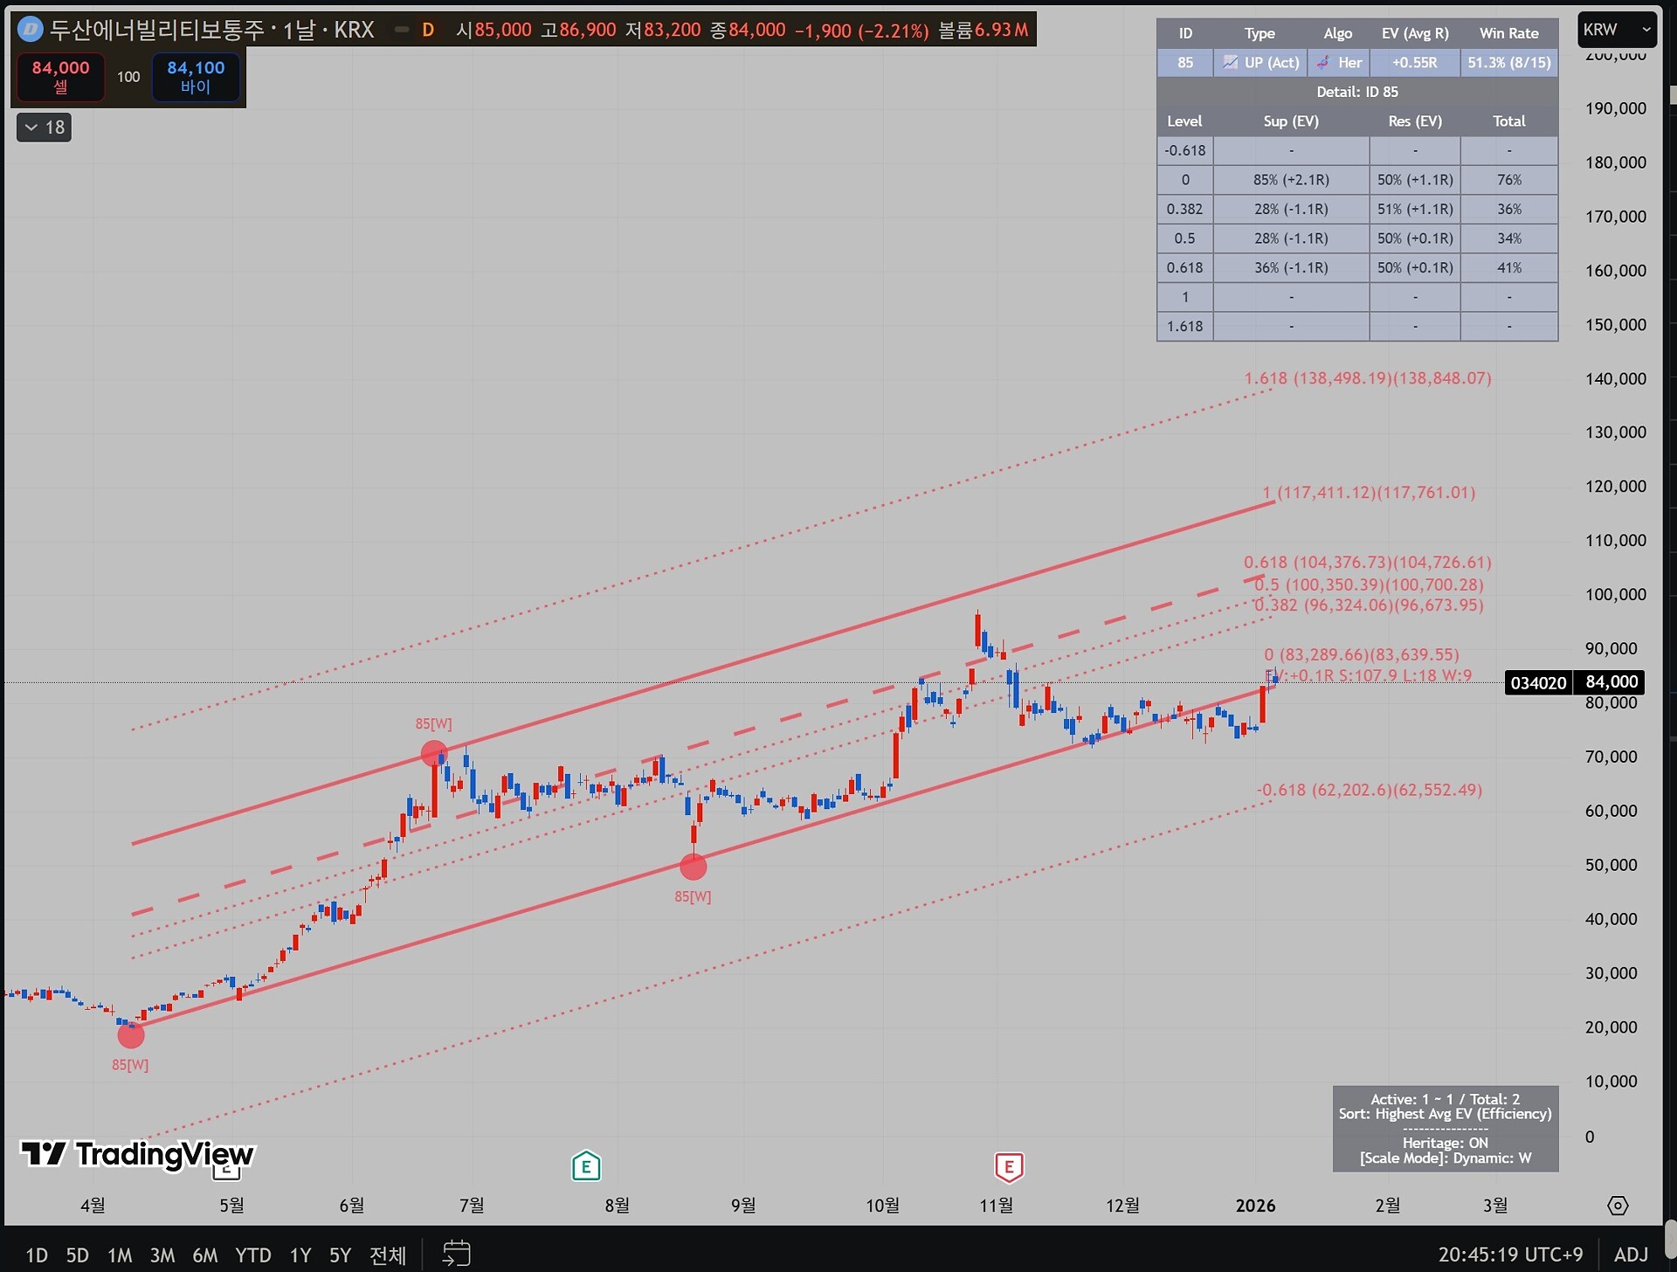Collapse the 18 indicators legend
Viewport: 1677px width, 1272px height.
tap(44, 128)
